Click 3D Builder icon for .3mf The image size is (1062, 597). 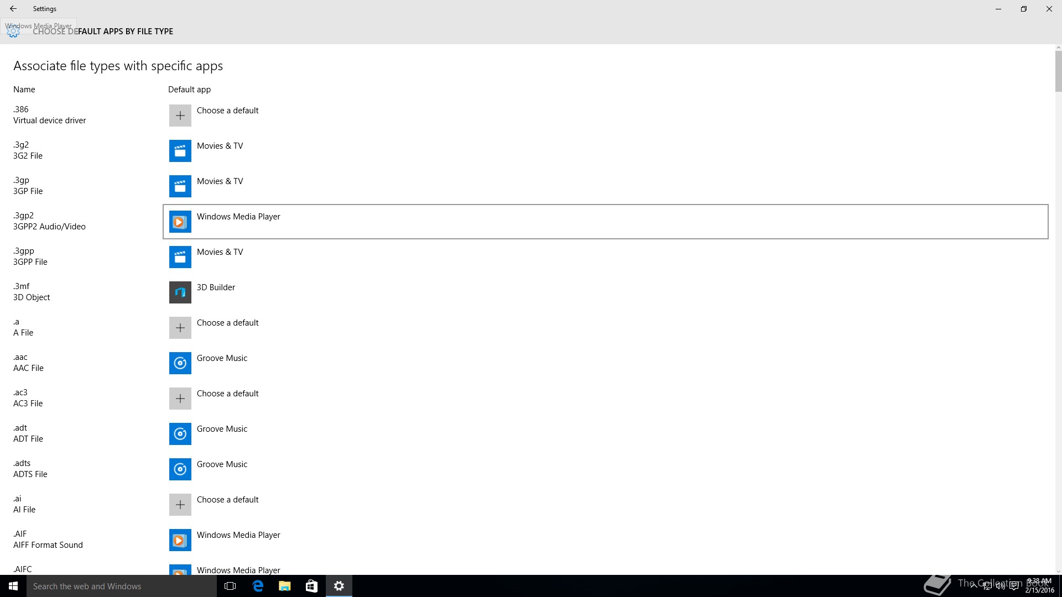tap(180, 292)
